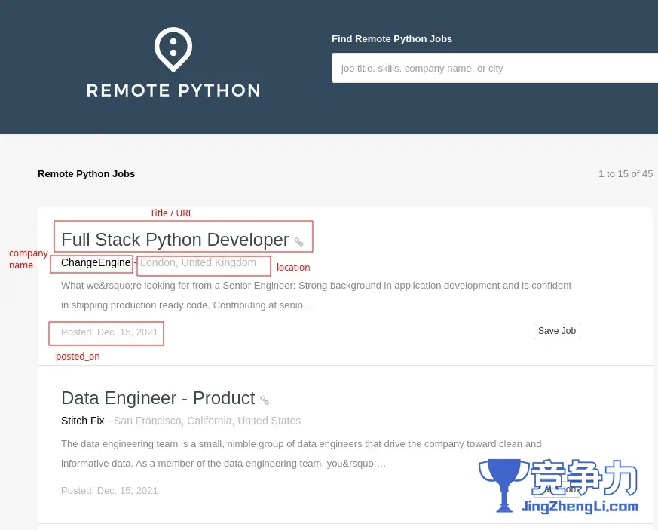Focus the job title search field
658x530 pixels.
494,68
